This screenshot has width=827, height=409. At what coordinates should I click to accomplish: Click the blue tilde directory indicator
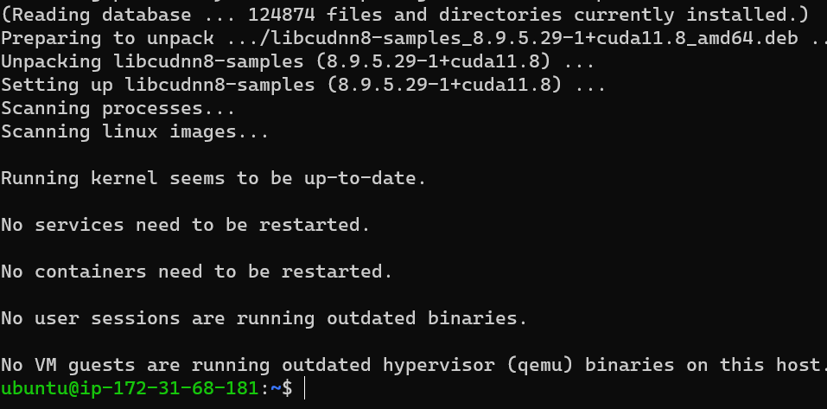click(x=276, y=388)
